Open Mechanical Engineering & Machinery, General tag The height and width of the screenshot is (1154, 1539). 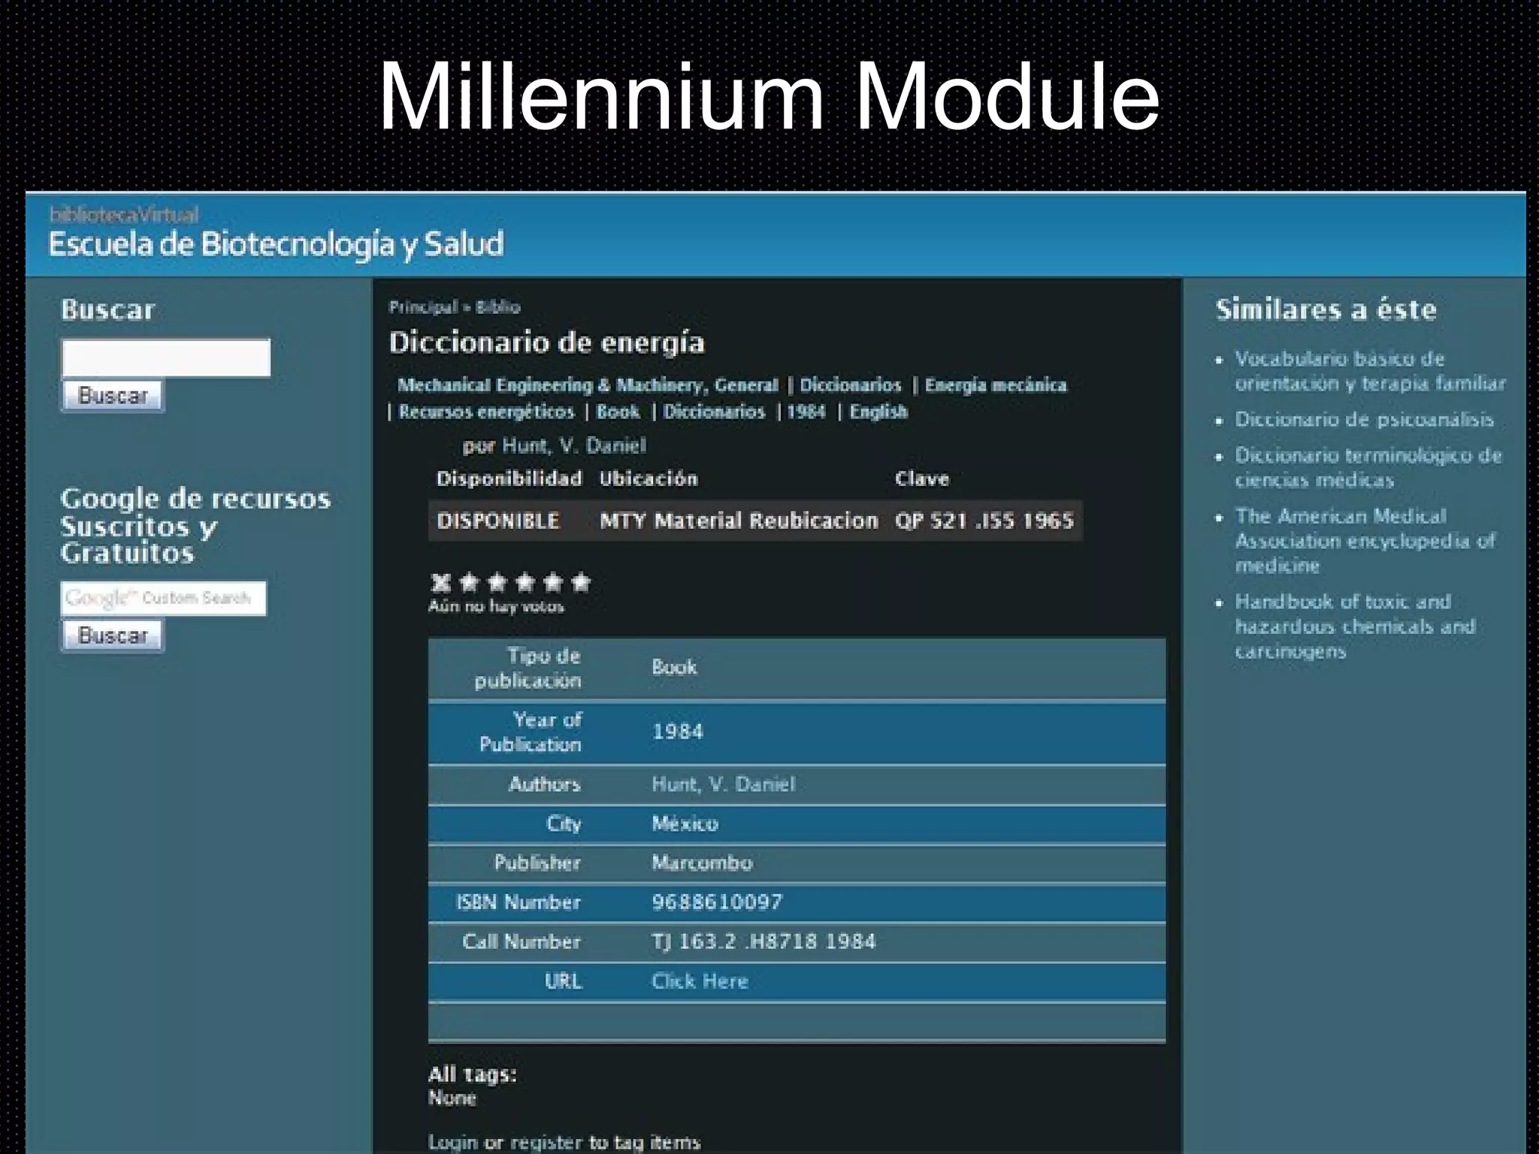[x=588, y=385]
